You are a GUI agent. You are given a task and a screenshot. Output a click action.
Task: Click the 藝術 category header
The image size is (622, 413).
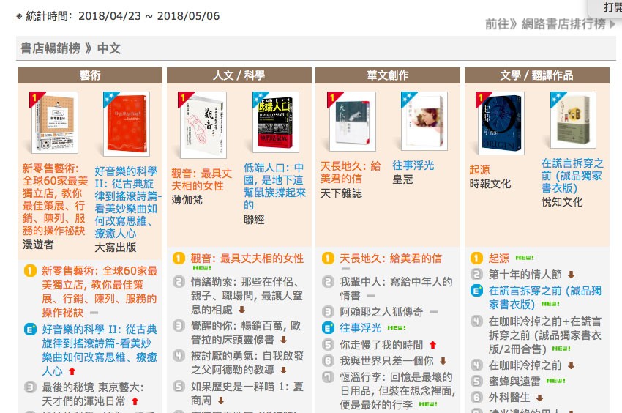click(90, 75)
